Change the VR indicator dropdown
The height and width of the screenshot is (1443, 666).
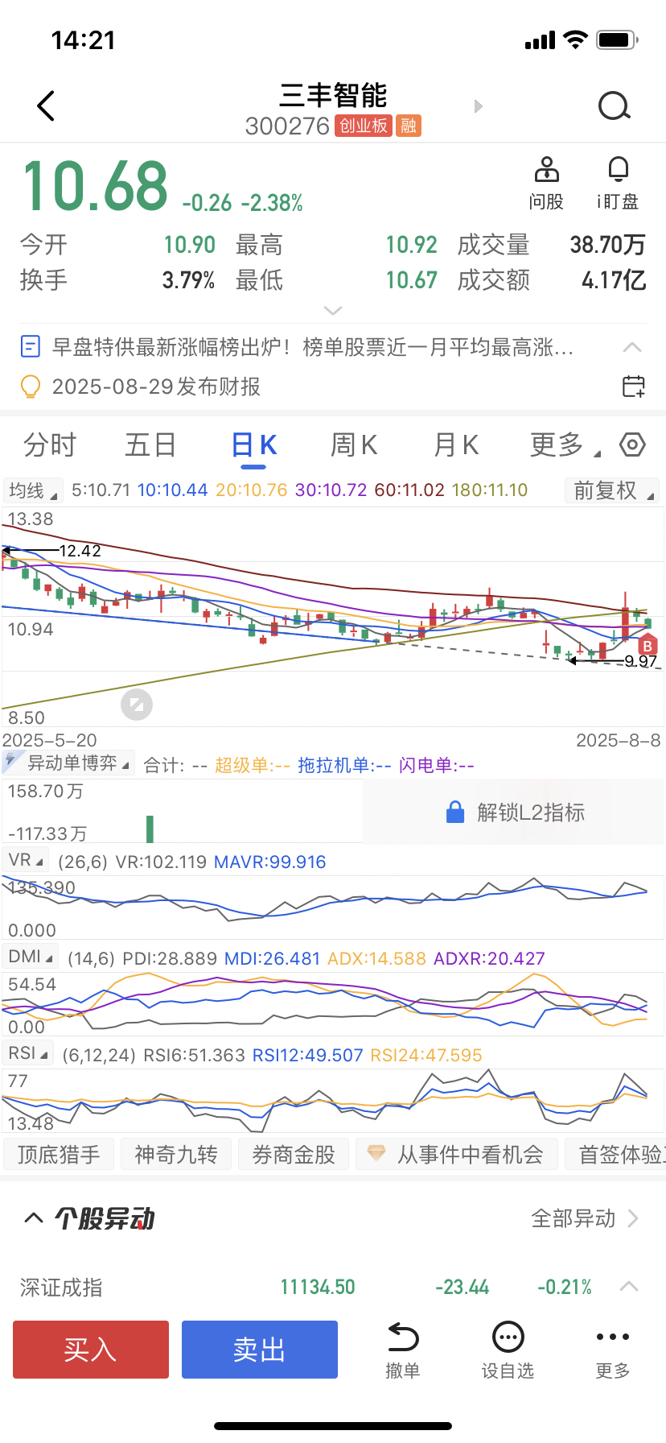tap(25, 860)
